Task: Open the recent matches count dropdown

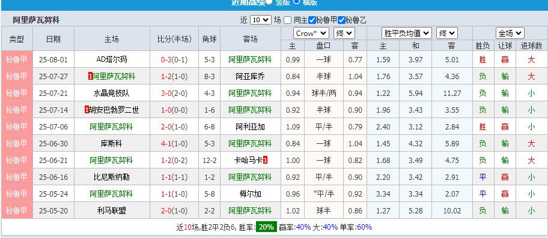Action: pyautogui.click(x=261, y=20)
